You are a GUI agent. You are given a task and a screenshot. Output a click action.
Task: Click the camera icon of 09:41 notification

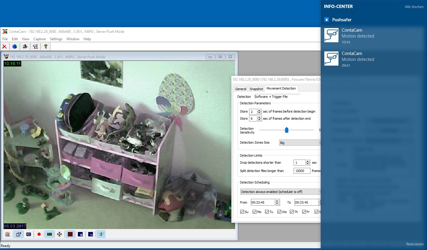[331, 59]
